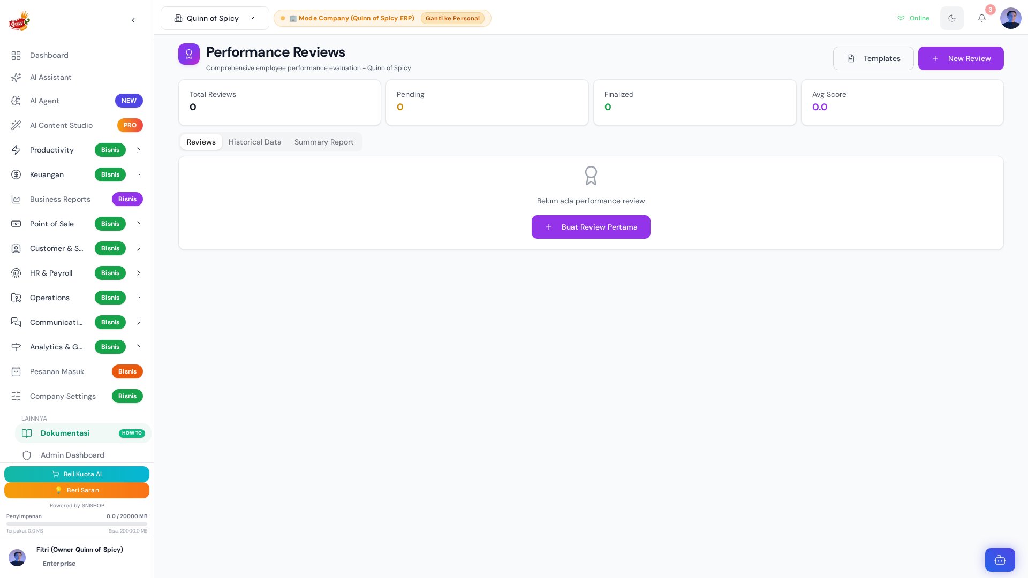Click the Operations sidebar icon
The height and width of the screenshot is (578, 1028).
click(16, 298)
